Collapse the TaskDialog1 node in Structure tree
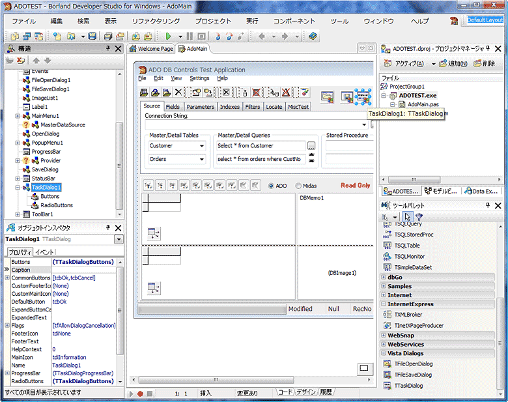The width and height of the screenshot is (508, 402). tap(18, 188)
